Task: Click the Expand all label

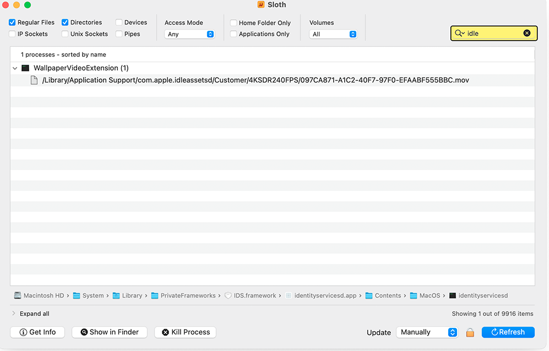Action: point(34,314)
